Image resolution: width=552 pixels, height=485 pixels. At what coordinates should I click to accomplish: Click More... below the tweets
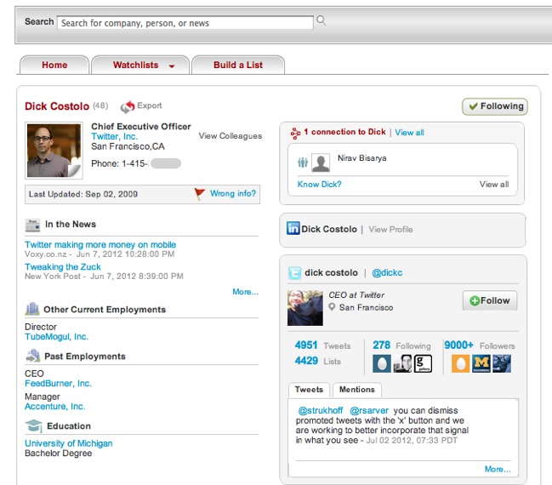click(498, 469)
